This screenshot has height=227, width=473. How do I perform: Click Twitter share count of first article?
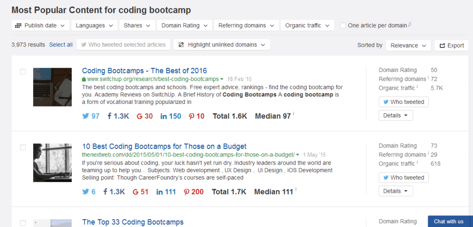click(x=91, y=116)
